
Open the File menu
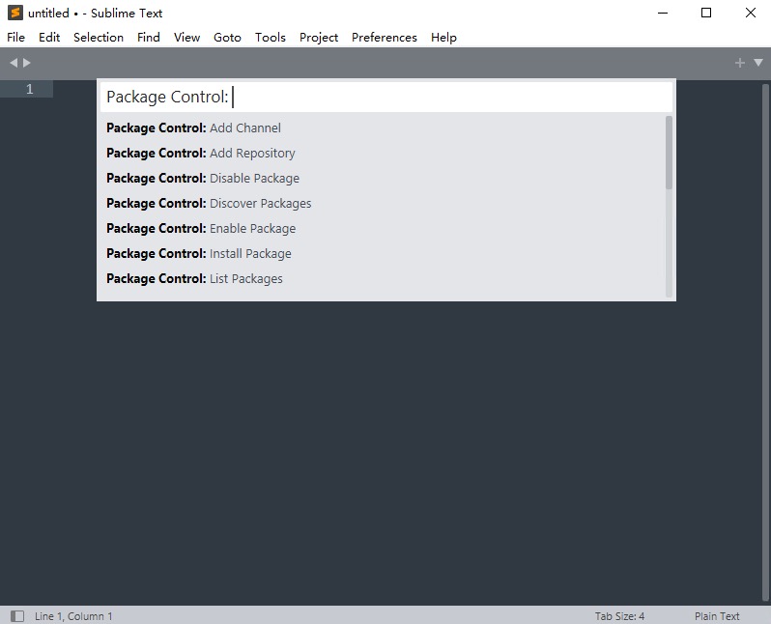15,38
